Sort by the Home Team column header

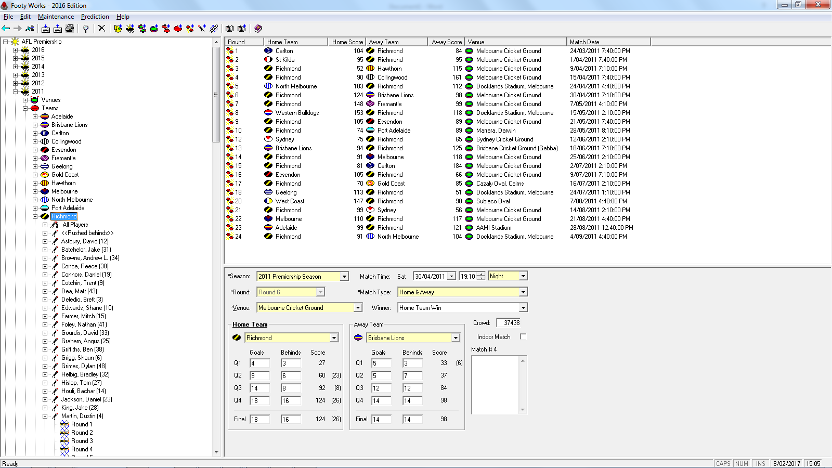tap(296, 42)
